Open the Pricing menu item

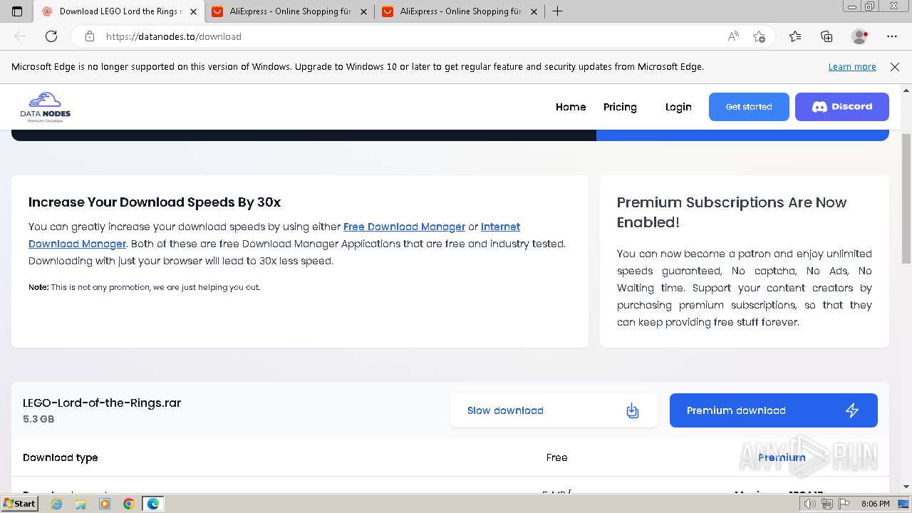[x=620, y=107]
